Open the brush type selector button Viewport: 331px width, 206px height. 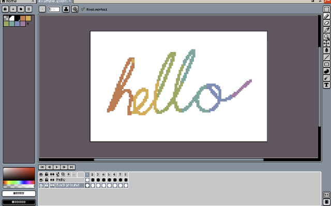pos(42,9)
